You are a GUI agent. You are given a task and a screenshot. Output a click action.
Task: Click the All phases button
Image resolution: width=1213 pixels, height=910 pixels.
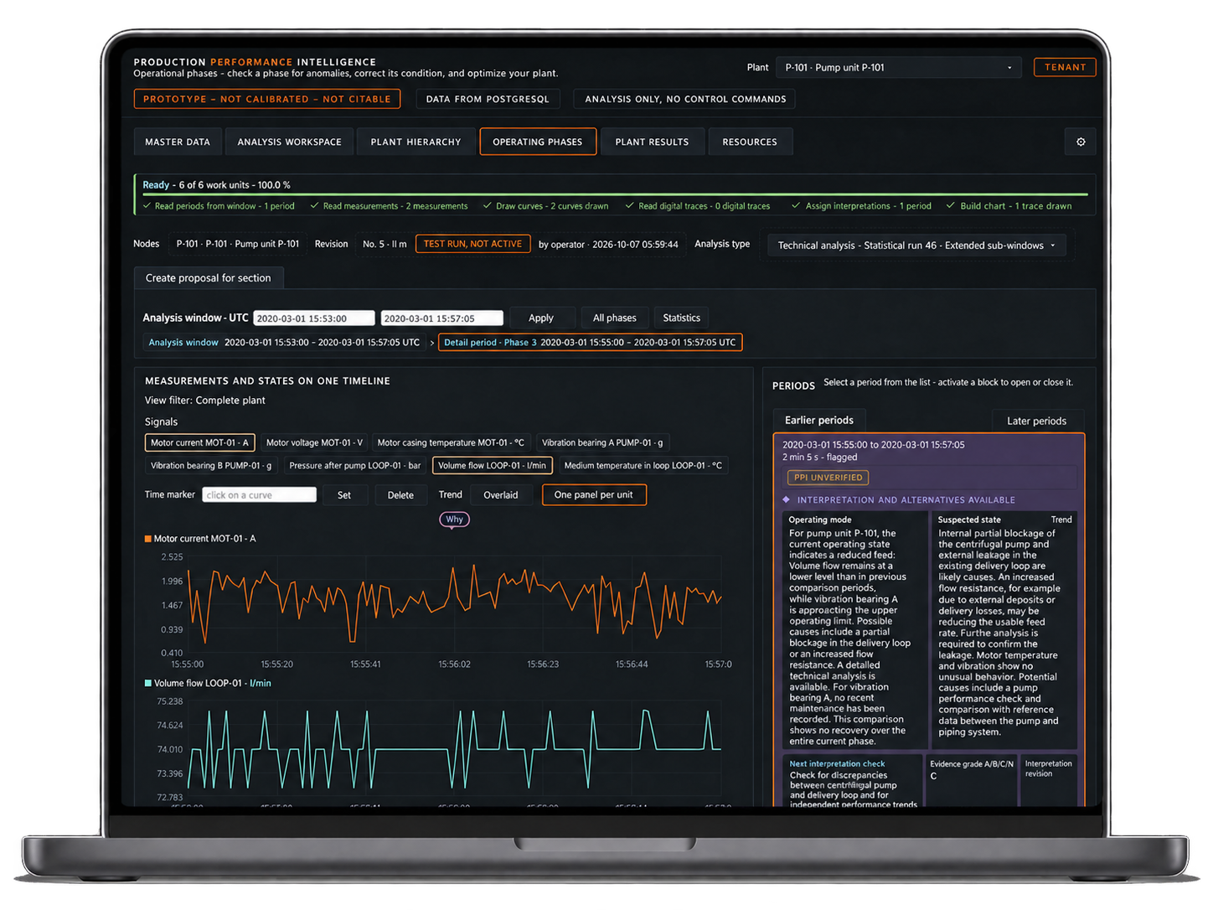tap(615, 318)
